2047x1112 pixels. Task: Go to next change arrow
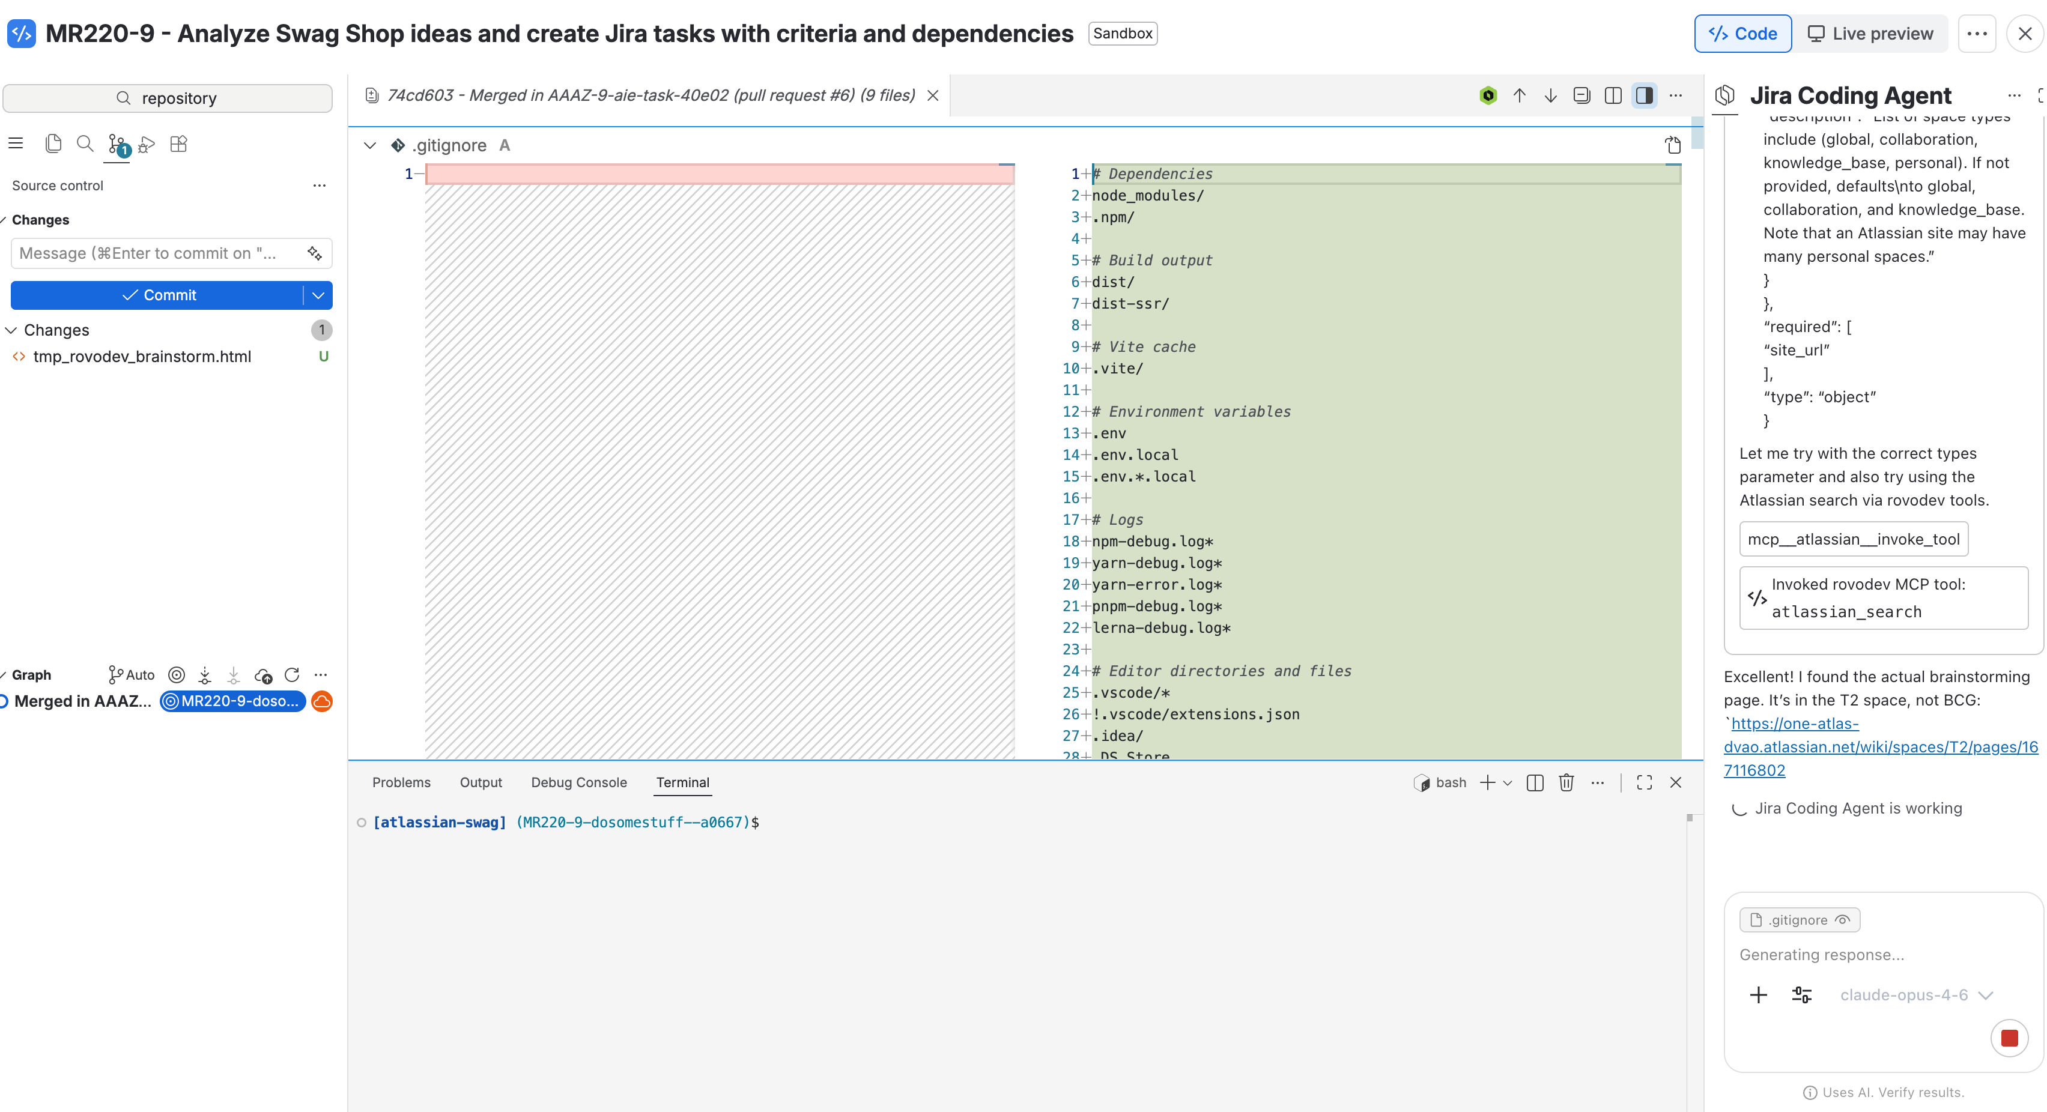(x=1550, y=96)
